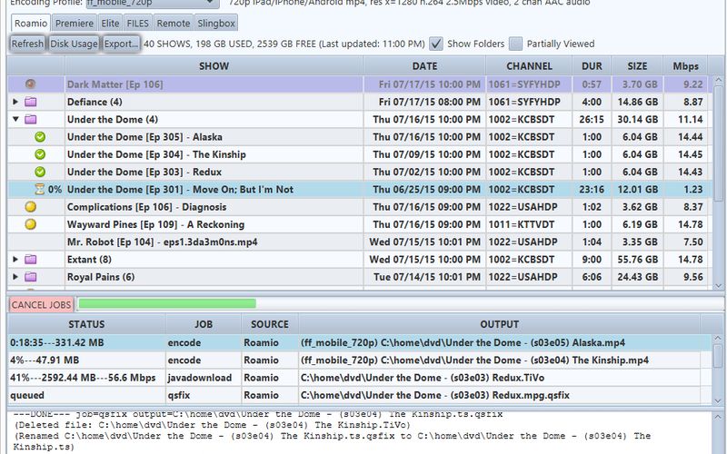Sort by the DATE column header
The height and width of the screenshot is (454, 727).
[424, 65]
